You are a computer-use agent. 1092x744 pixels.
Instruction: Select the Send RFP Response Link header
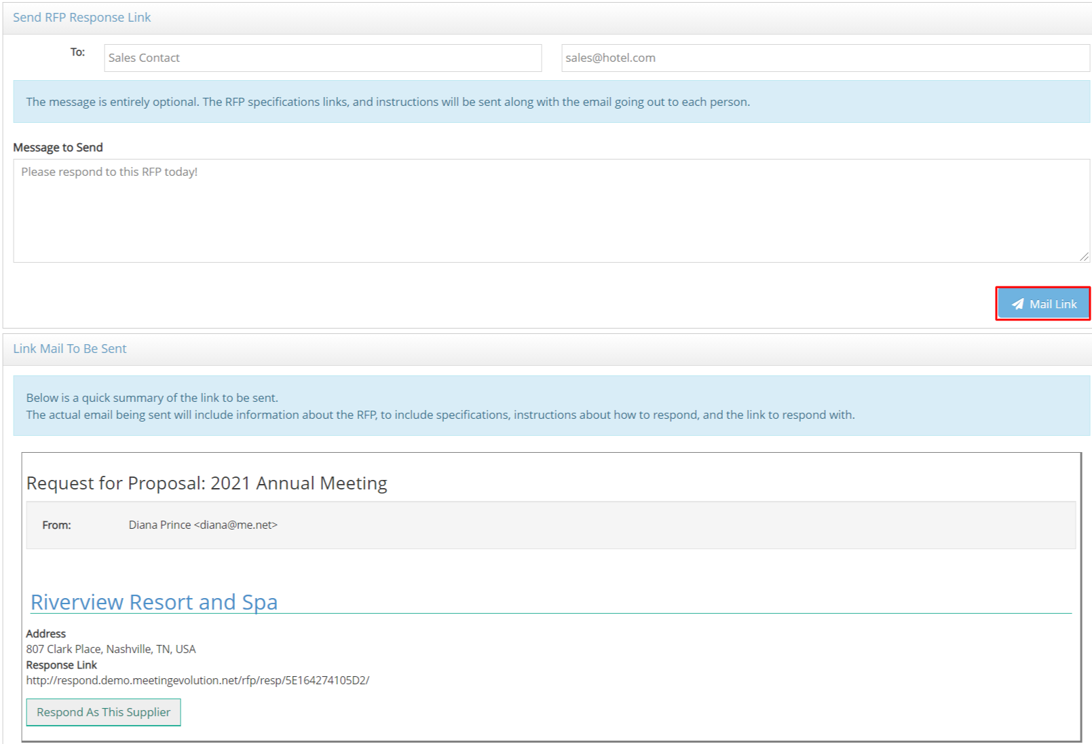82,18
